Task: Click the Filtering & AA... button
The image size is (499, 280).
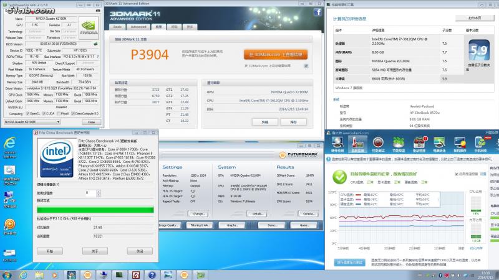Action: pos(200,225)
